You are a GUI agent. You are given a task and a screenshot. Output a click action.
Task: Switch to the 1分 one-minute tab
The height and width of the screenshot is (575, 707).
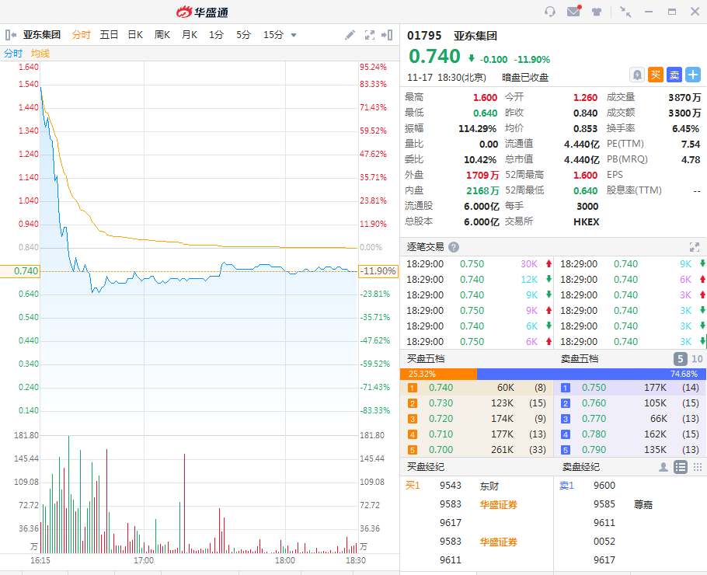216,35
